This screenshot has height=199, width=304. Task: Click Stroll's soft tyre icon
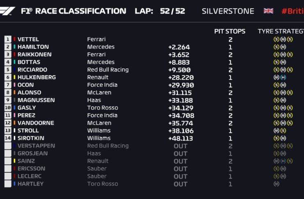pyautogui.click(x=283, y=131)
